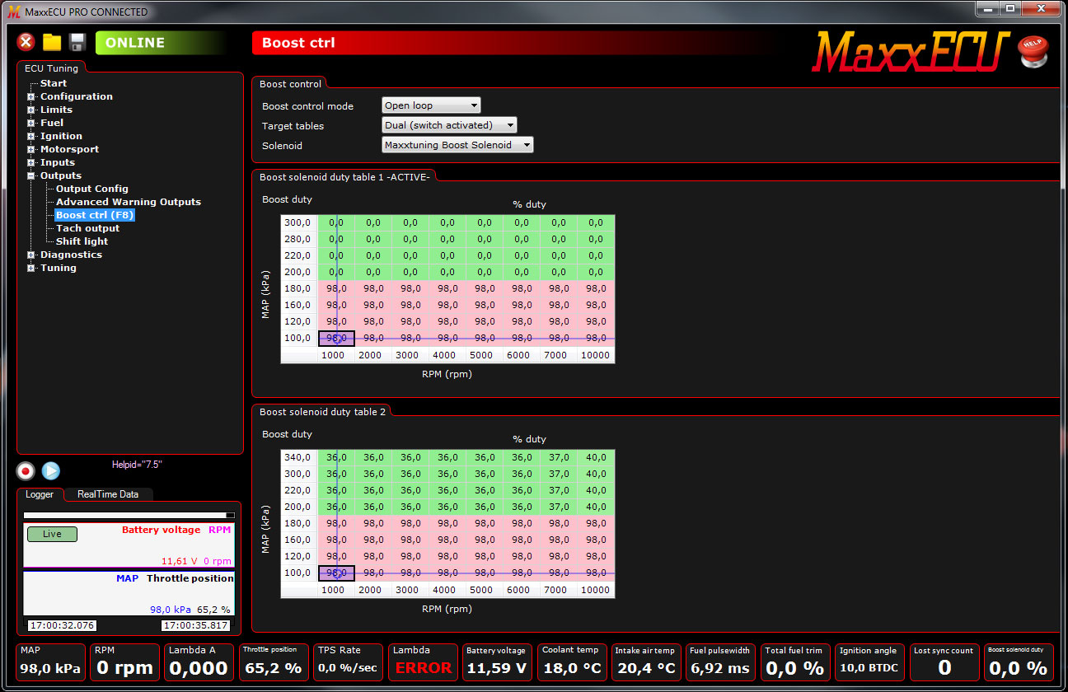
Task: Click the Lambda ERROR gauge
Action: click(422, 662)
